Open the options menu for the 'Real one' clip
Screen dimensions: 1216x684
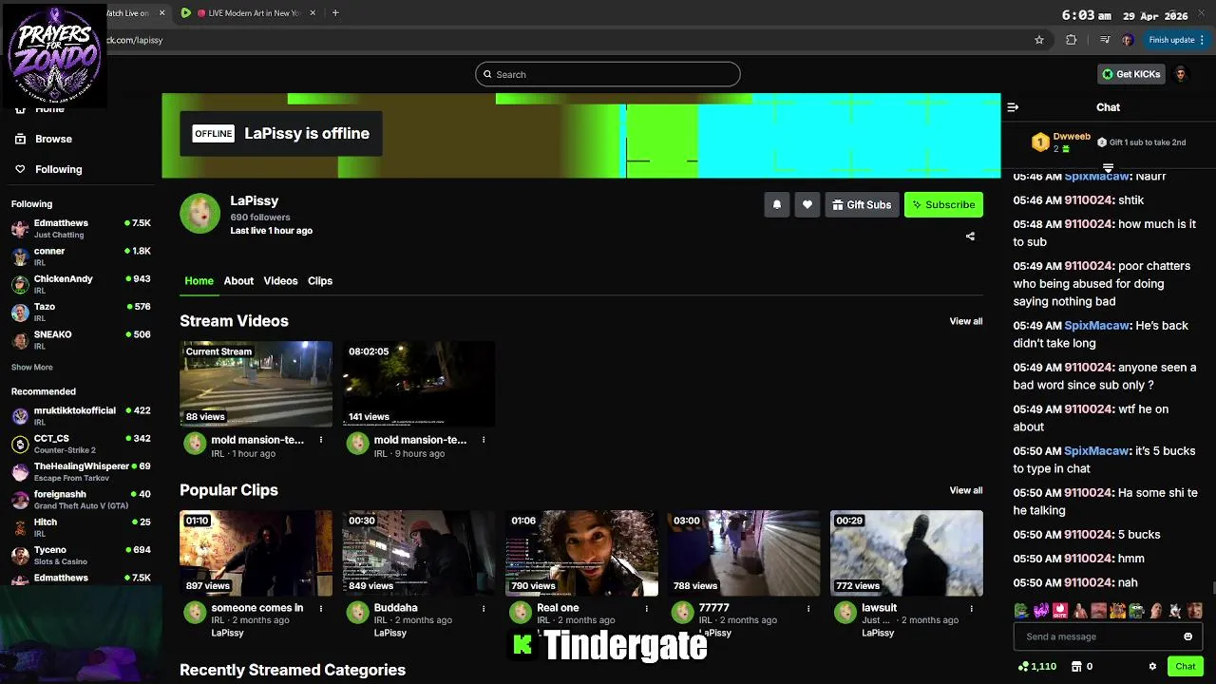646,608
